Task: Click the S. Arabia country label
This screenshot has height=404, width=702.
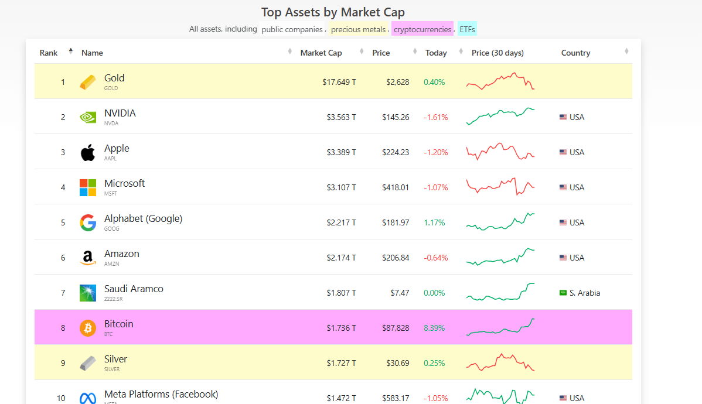Action: click(585, 293)
